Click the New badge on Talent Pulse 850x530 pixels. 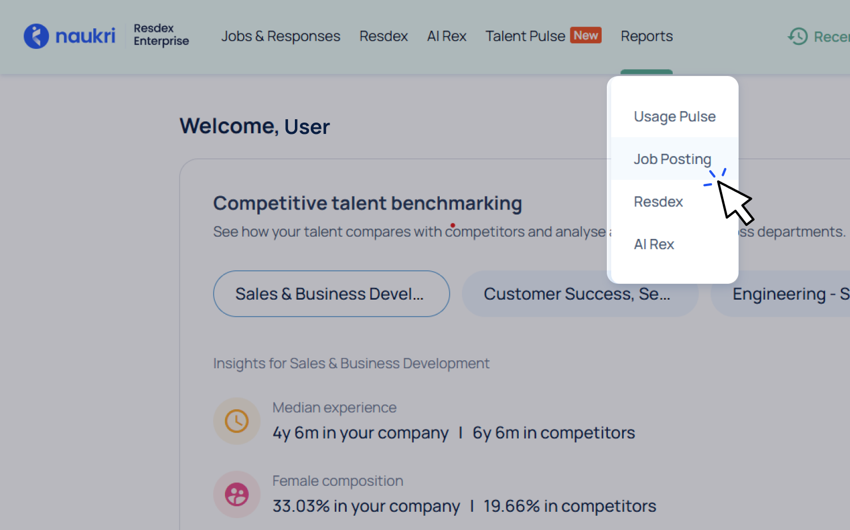coord(586,35)
